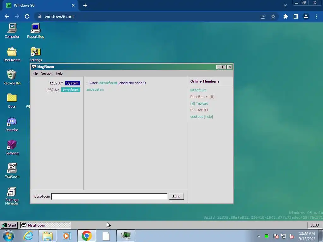Select DudeBot v4 [#] in members list

(x=202, y=97)
